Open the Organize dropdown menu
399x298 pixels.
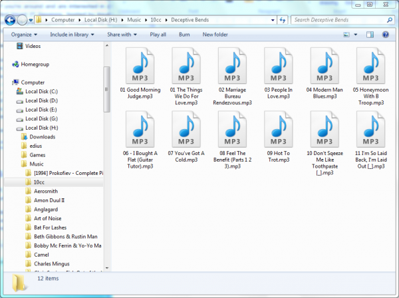point(24,35)
